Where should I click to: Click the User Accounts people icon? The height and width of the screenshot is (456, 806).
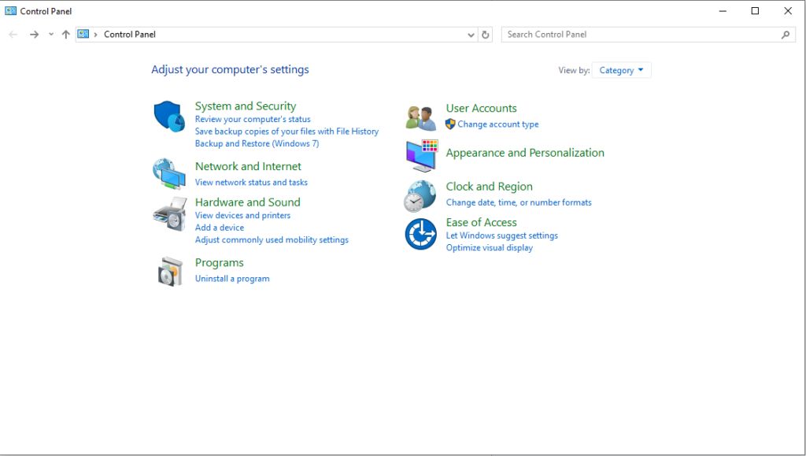point(420,117)
